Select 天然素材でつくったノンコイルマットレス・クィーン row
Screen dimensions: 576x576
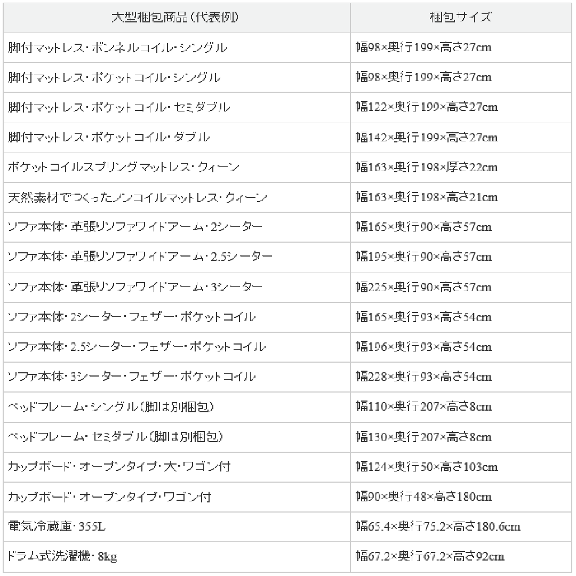287,197
